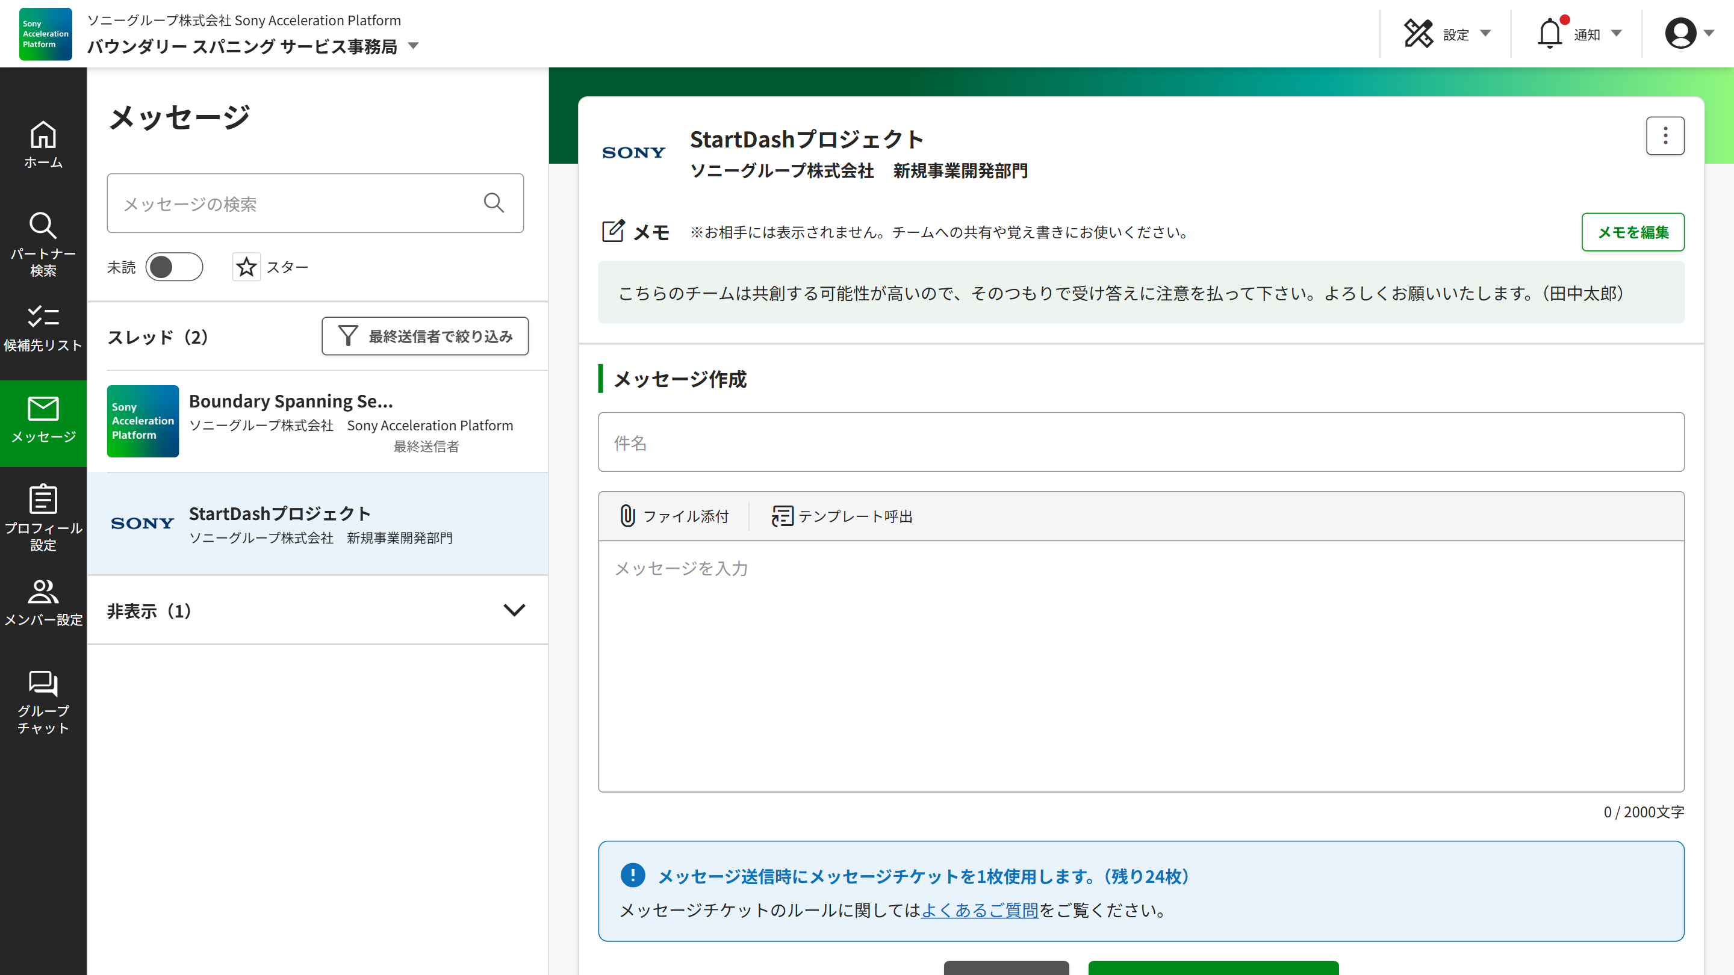1734x975 pixels.
Task: Click the 件名 subject input field
Action: (1140, 442)
